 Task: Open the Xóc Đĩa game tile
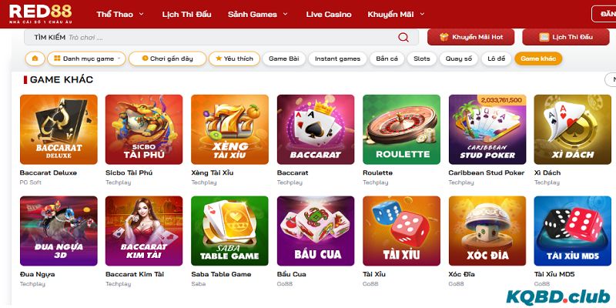coord(487,231)
